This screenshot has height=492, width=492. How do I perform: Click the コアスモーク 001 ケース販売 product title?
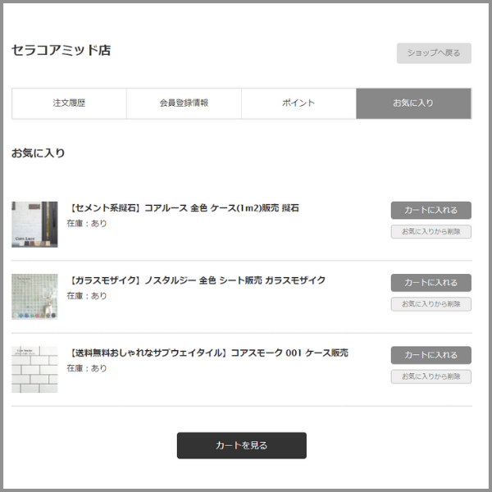tap(207, 353)
